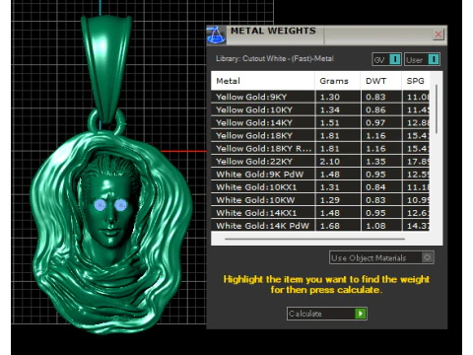This screenshot has height=355, width=473.
Task: Select the Yellow Gold:18KY row
Action: point(320,135)
